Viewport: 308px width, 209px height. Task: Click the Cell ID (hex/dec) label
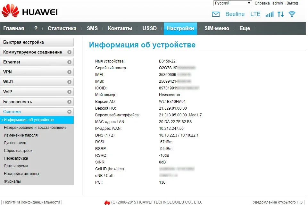(110, 169)
